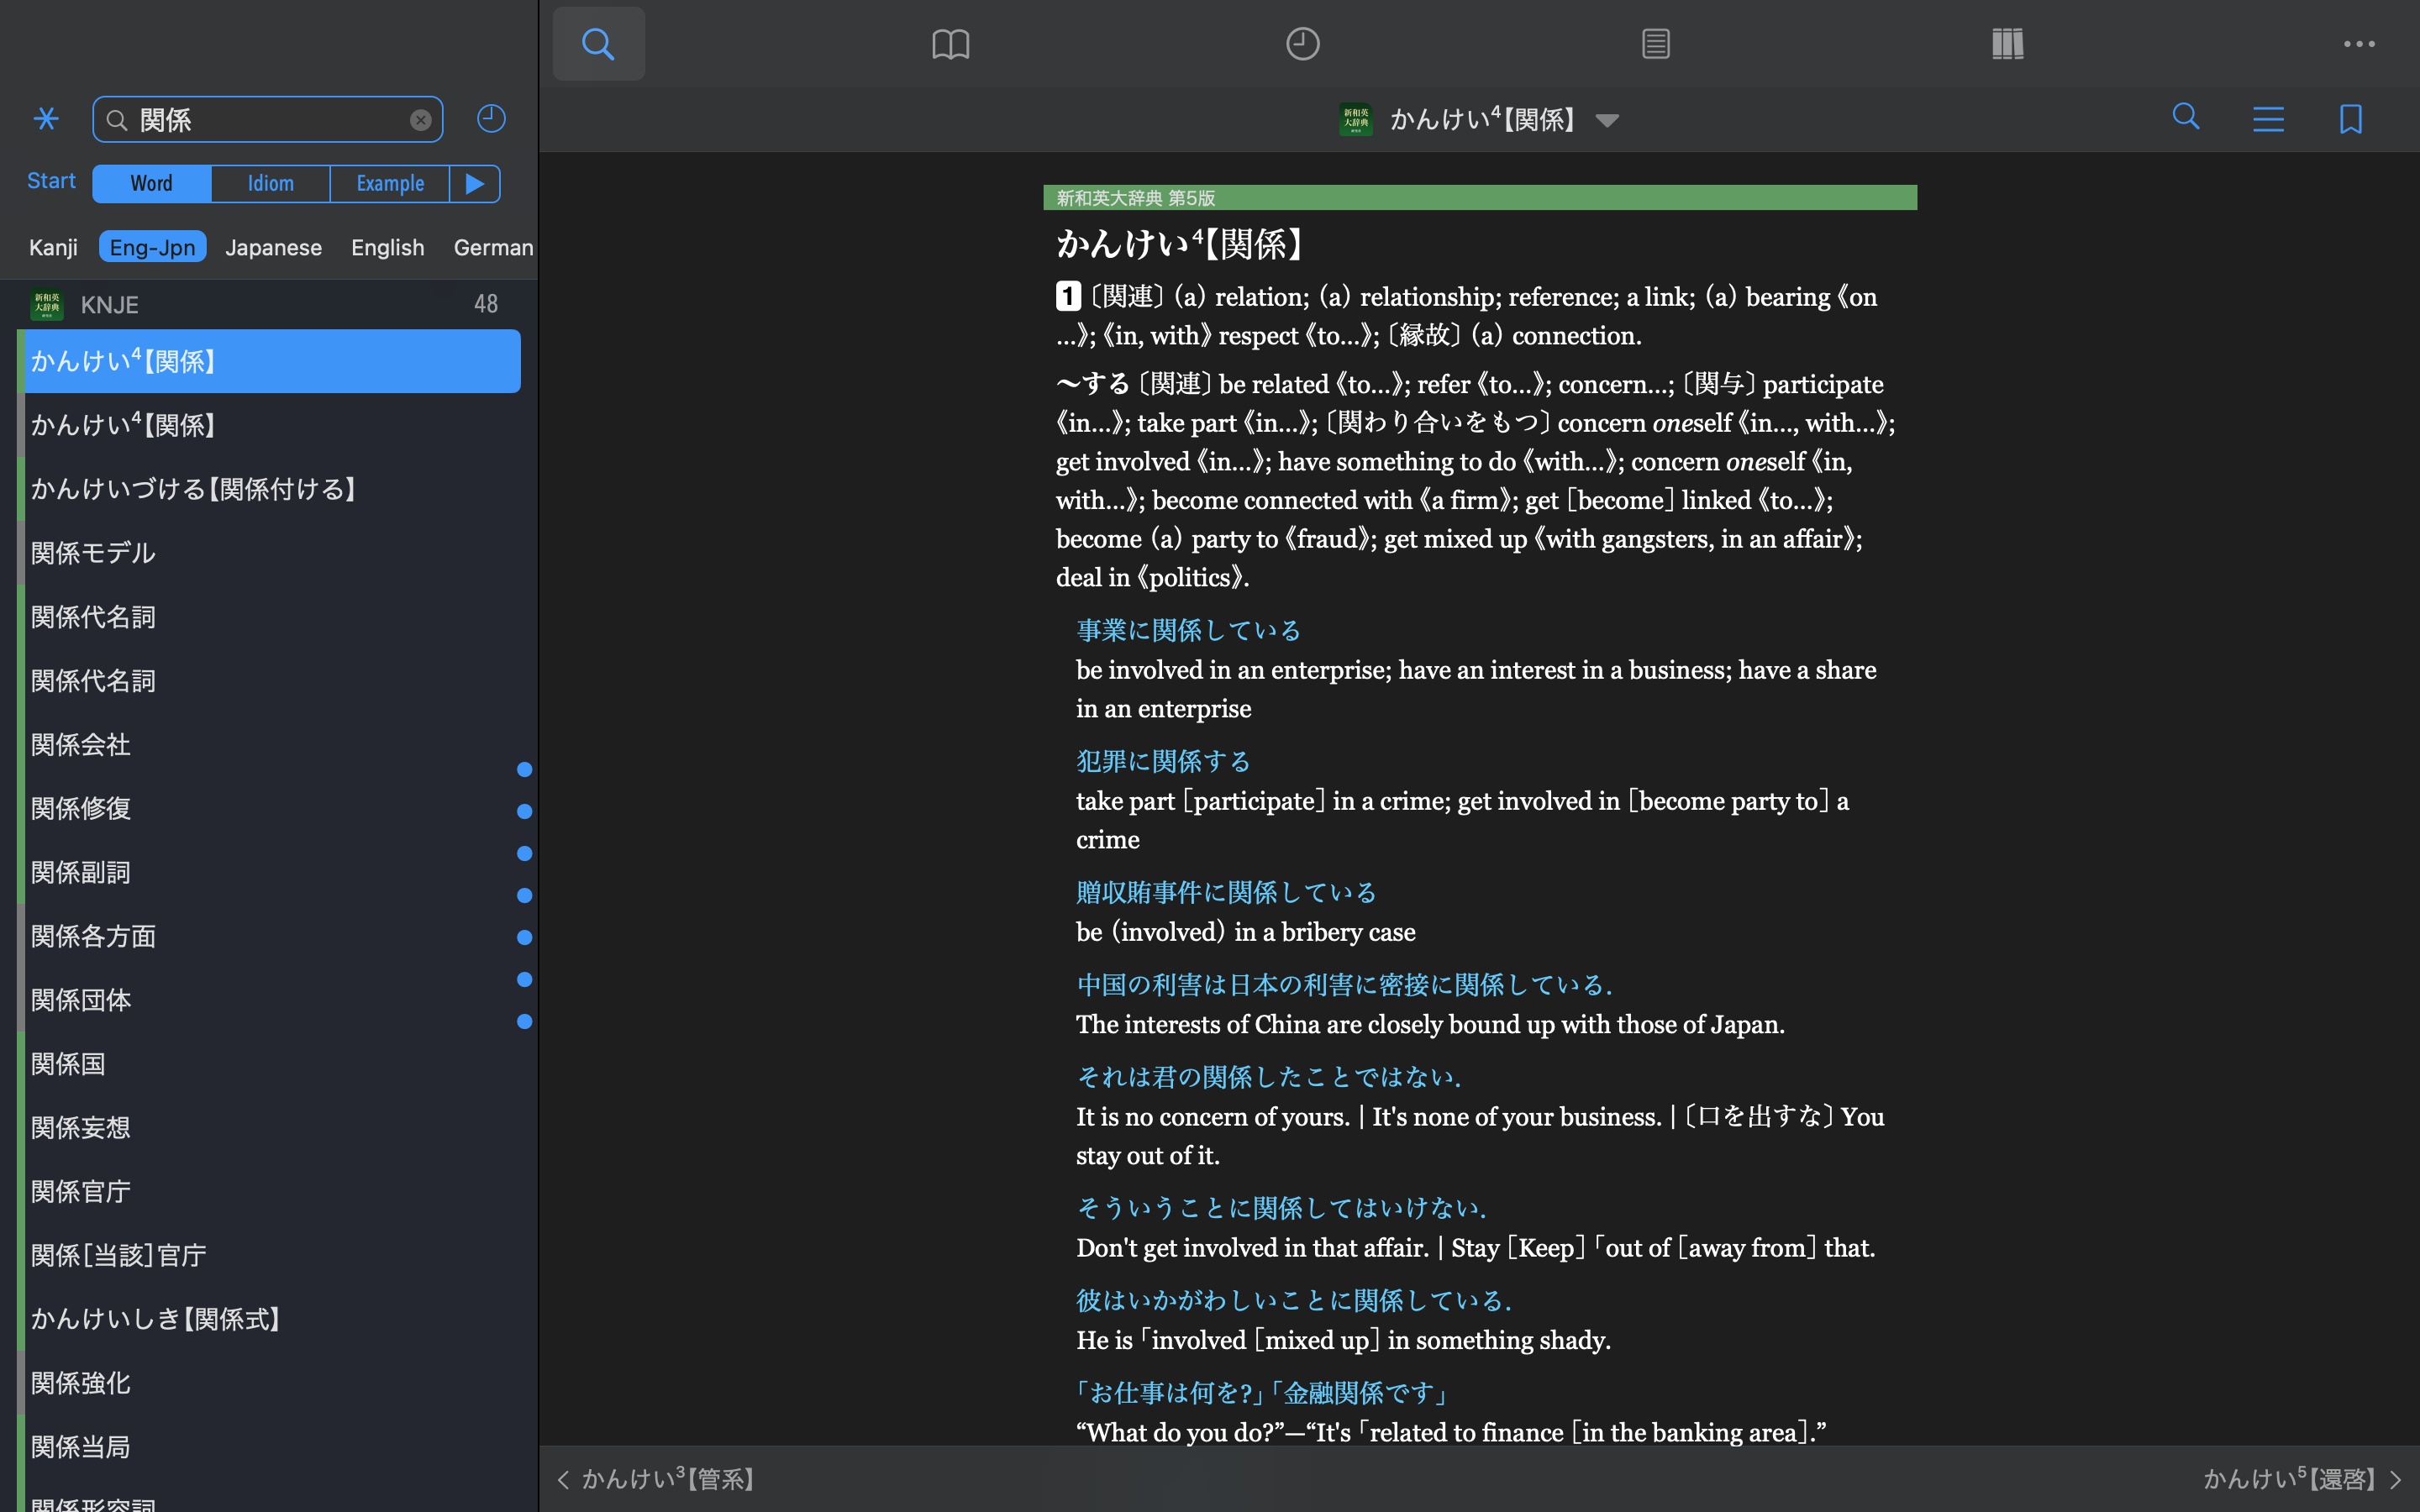Switch search mode to Example
Viewport: 2420px width, 1512px height.
tap(390, 183)
